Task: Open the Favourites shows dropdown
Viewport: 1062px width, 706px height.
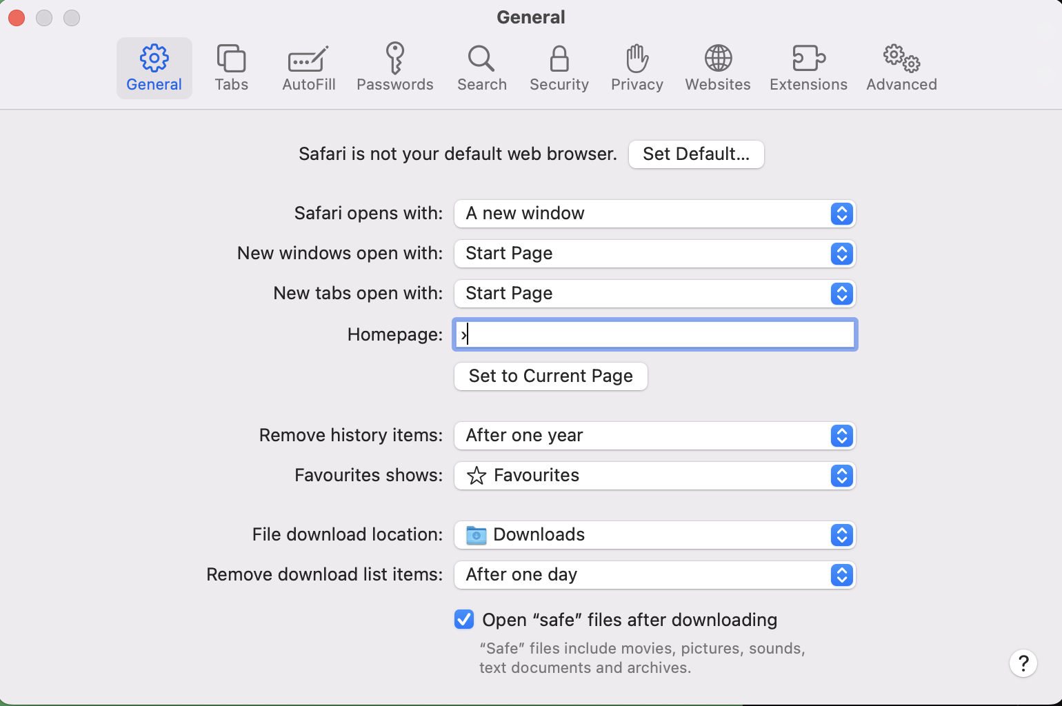Action: [x=654, y=476]
